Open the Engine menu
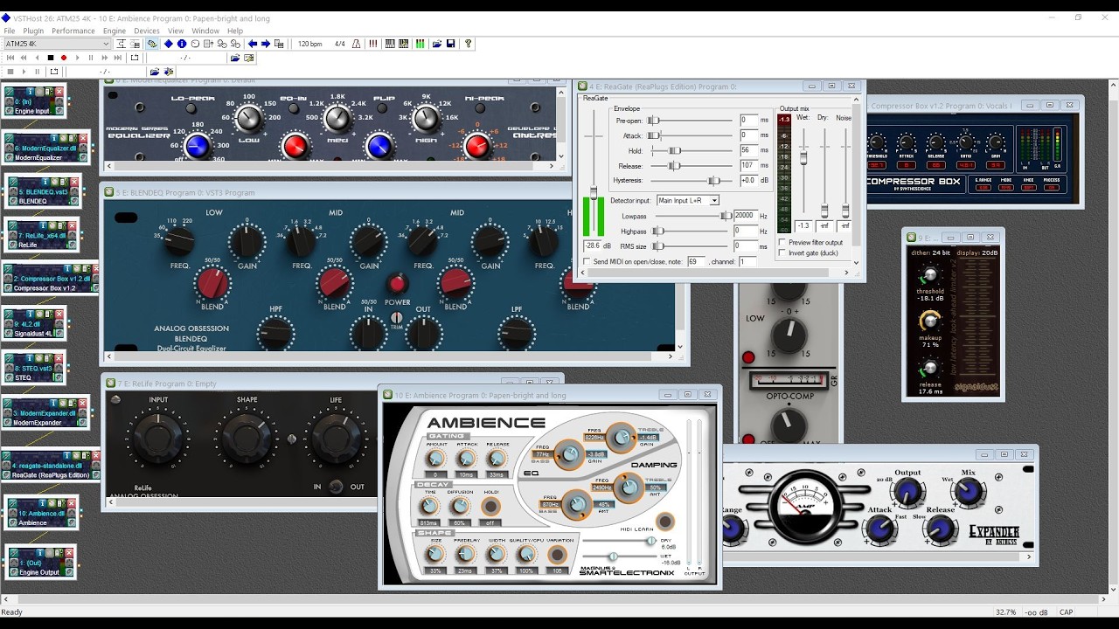This screenshot has height=629, width=1119. 115,31
